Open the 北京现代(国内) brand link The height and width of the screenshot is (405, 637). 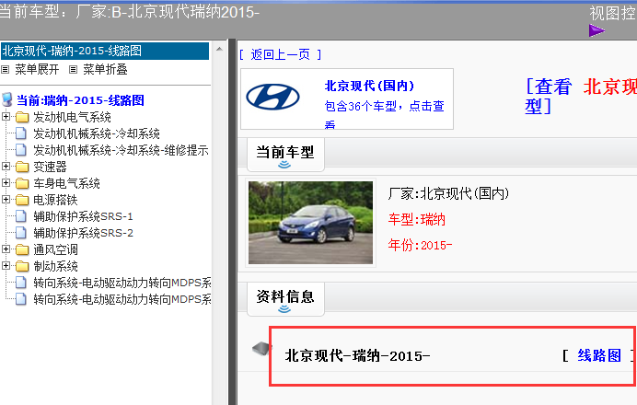369,86
